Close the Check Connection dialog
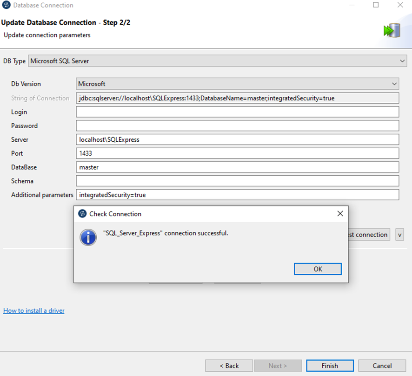The height and width of the screenshot is (376, 412). click(340, 214)
